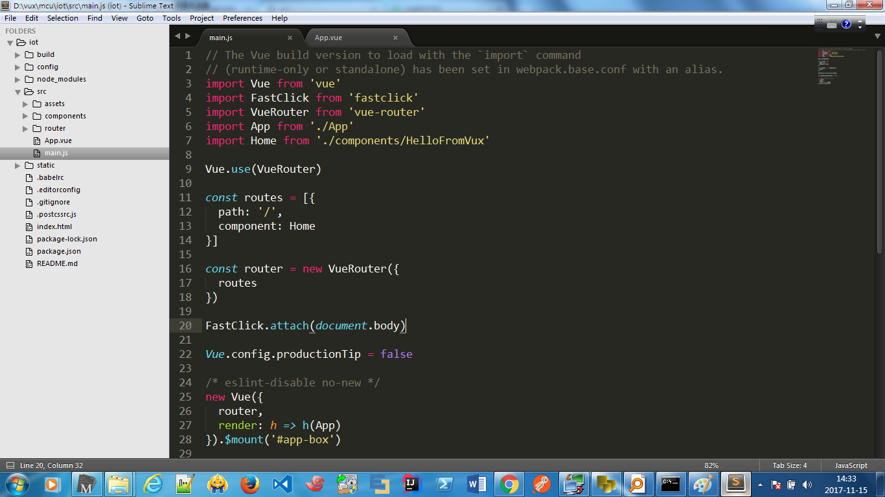This screenshot has height=497, width=885.
Task: Open PowerShell from the taskbar
Action: tap(444, 484)
